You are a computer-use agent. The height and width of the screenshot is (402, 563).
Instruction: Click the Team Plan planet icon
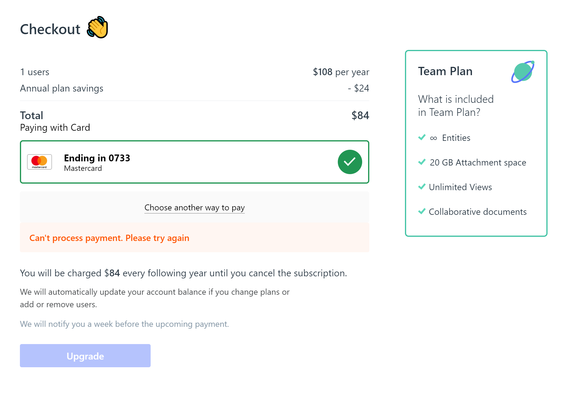click(523, 72)
